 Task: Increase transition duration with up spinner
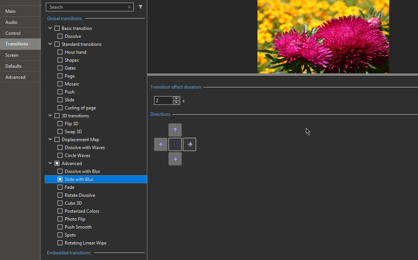pyautogui.click(x=176, y=98)
